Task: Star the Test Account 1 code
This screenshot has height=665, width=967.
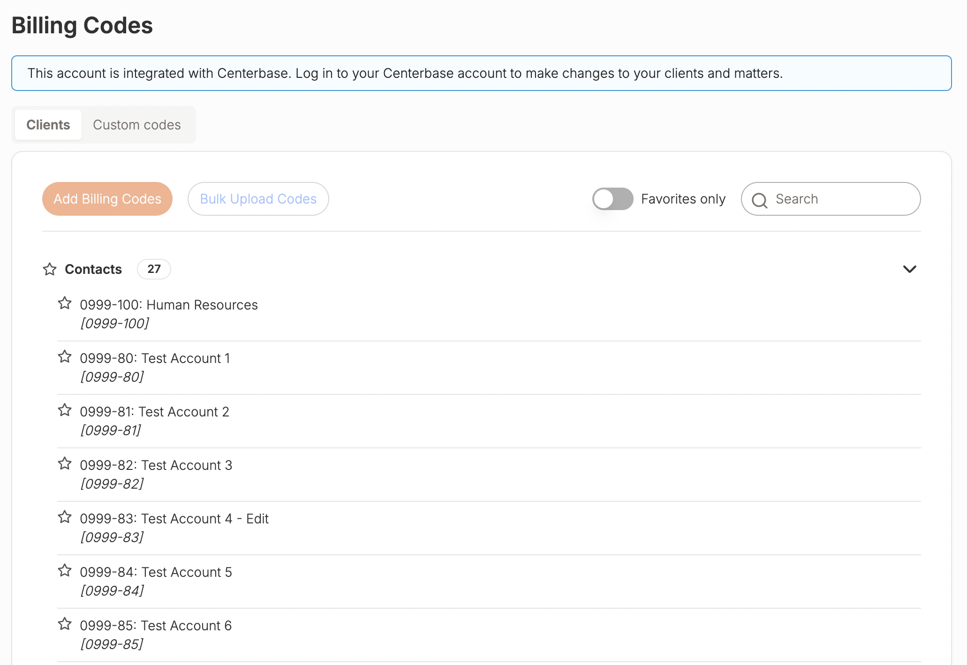Action: coord(65,357)
